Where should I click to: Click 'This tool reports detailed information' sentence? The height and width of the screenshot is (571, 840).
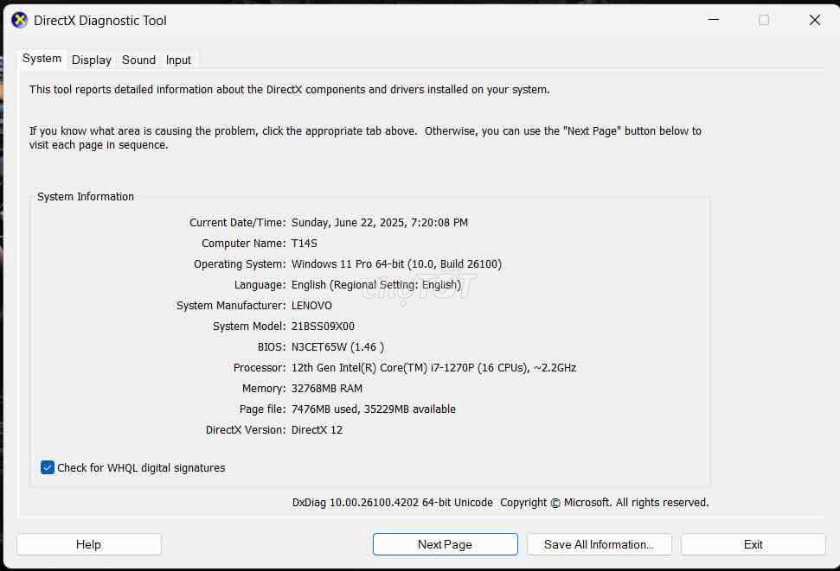coord(289,89)
